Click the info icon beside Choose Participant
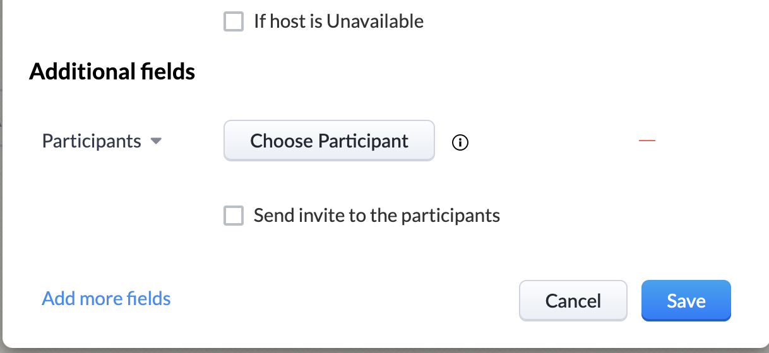Screen dimensions: 769x353 461,143
